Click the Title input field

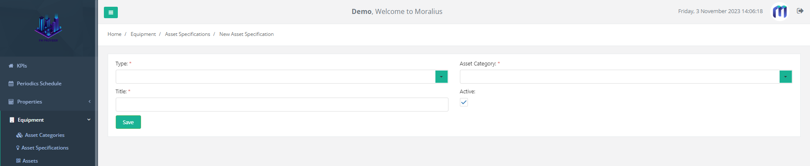tap(282, 104)
